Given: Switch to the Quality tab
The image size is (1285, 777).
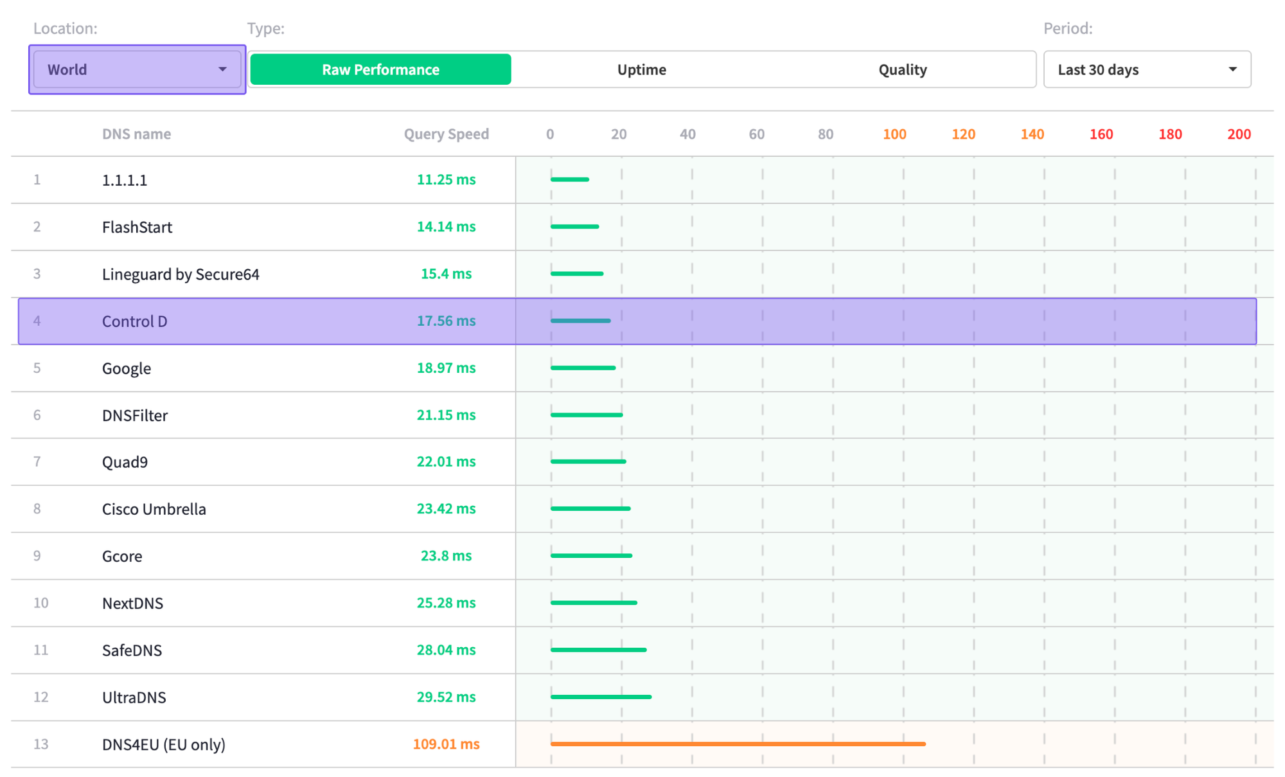Looking at the screenshot, I should [902, 69].
